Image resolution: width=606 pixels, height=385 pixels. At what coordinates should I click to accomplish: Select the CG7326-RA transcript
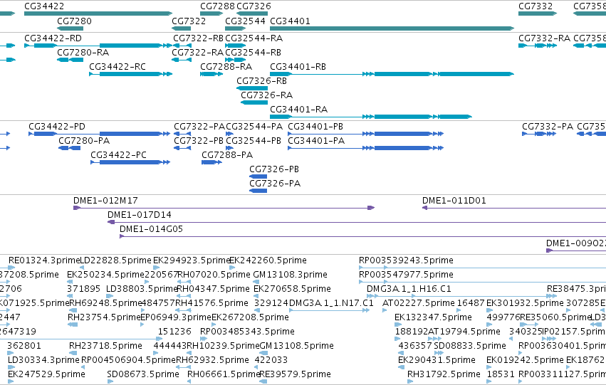click(254, 102)
